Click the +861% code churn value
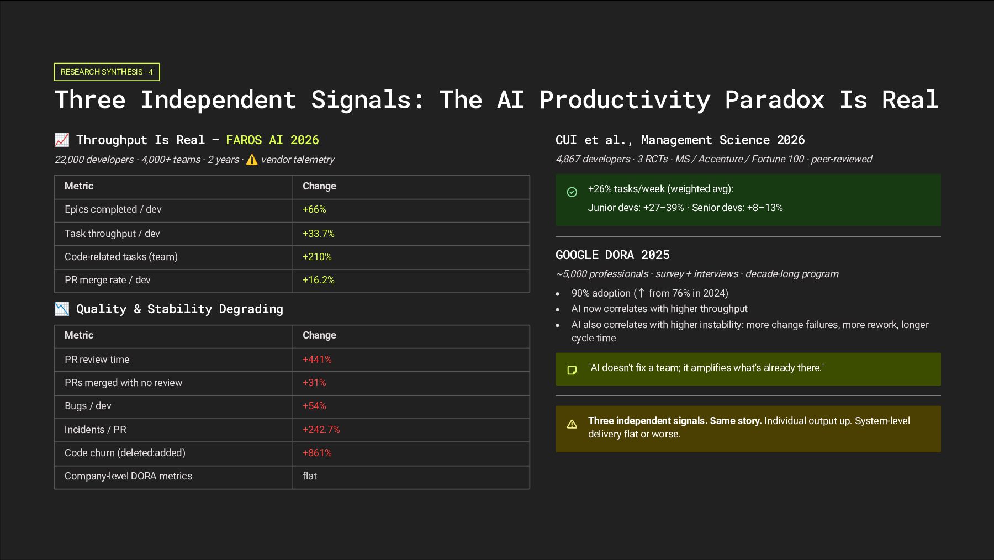994x560 pixels. (x=317, y=453)
